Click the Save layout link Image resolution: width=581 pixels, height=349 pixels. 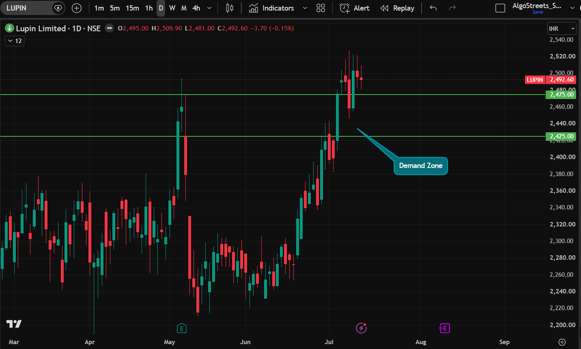click(537, 12)
